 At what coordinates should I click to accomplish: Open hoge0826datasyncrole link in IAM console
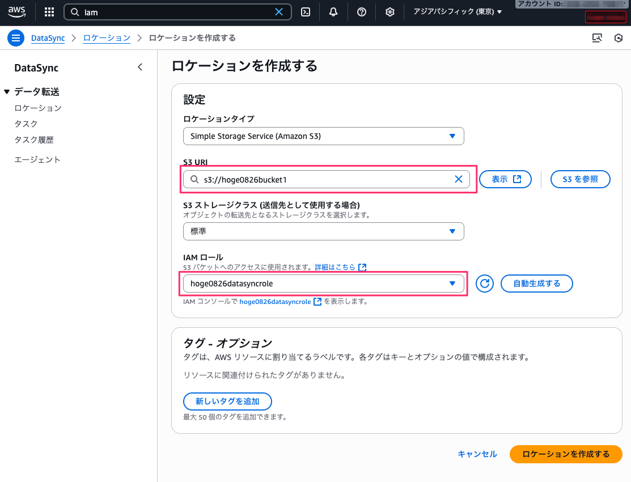click(280, 301)
